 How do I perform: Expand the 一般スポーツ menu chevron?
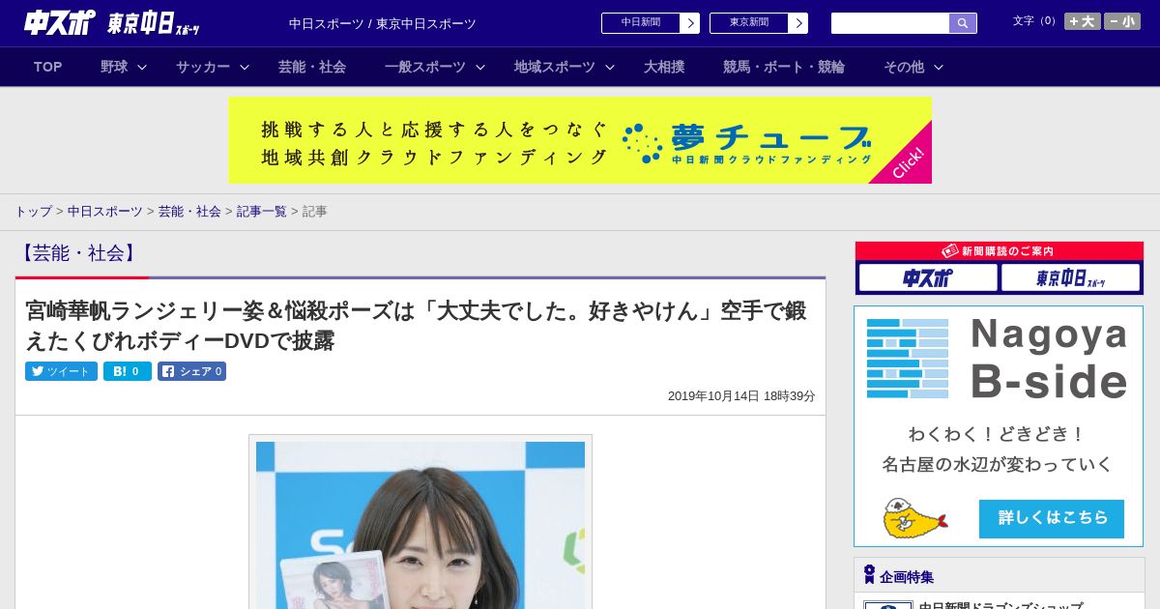click(x=480, y=67)
